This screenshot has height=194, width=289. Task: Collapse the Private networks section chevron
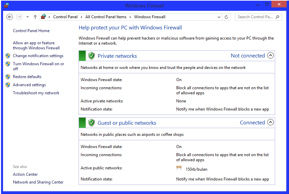[x=270, y=55]
